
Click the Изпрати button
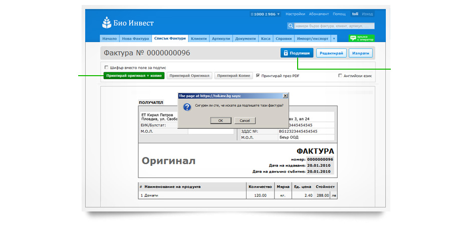pos(361,53)
